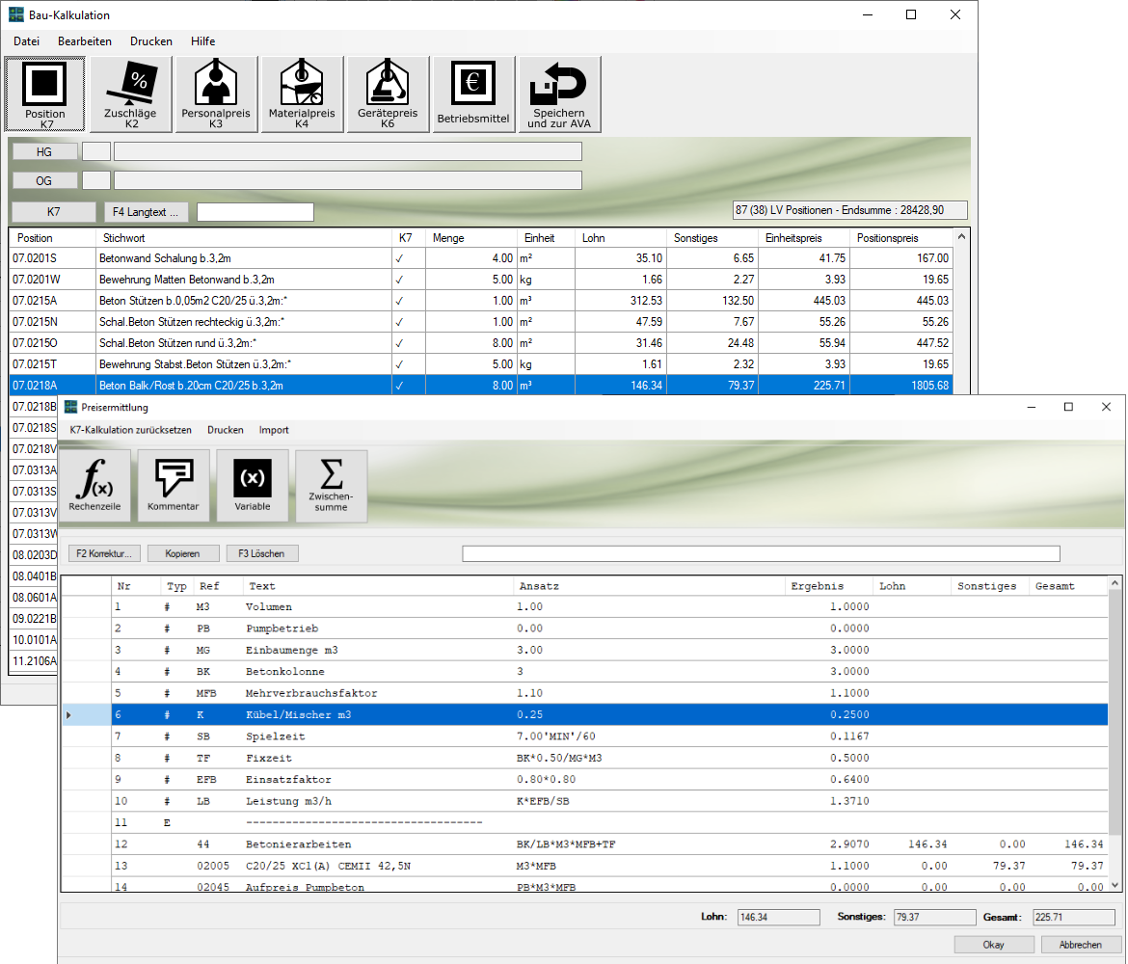Click F4 Langtext button
The width and height of the screenshot is (1128, 964).
click(x=146, y=212)
